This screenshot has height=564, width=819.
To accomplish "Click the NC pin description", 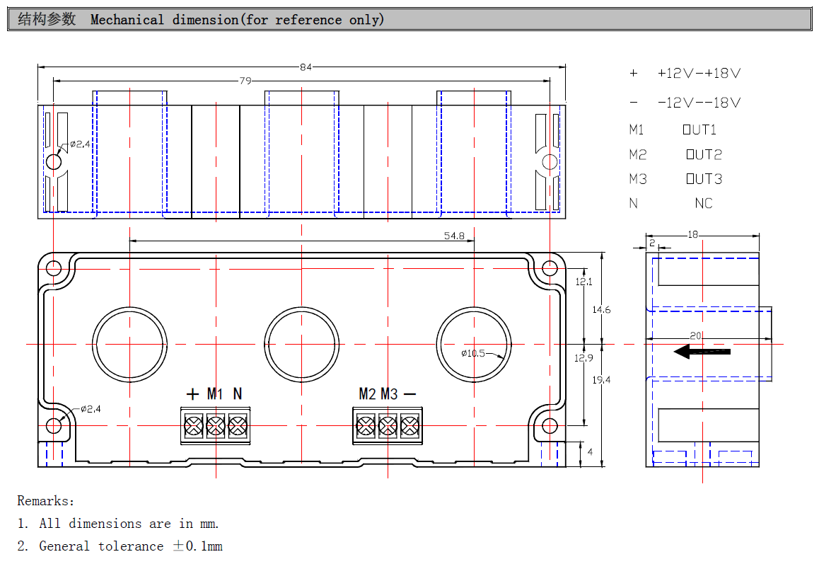I will click(x=703, y=204).
